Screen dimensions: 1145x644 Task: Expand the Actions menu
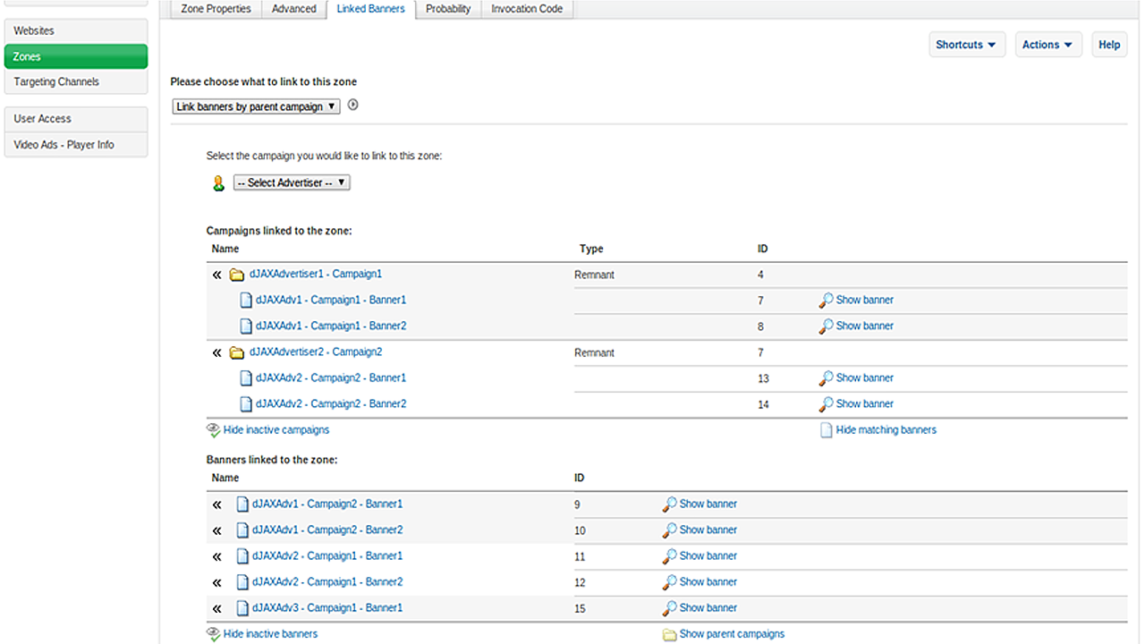click(x=1047, y=45)
